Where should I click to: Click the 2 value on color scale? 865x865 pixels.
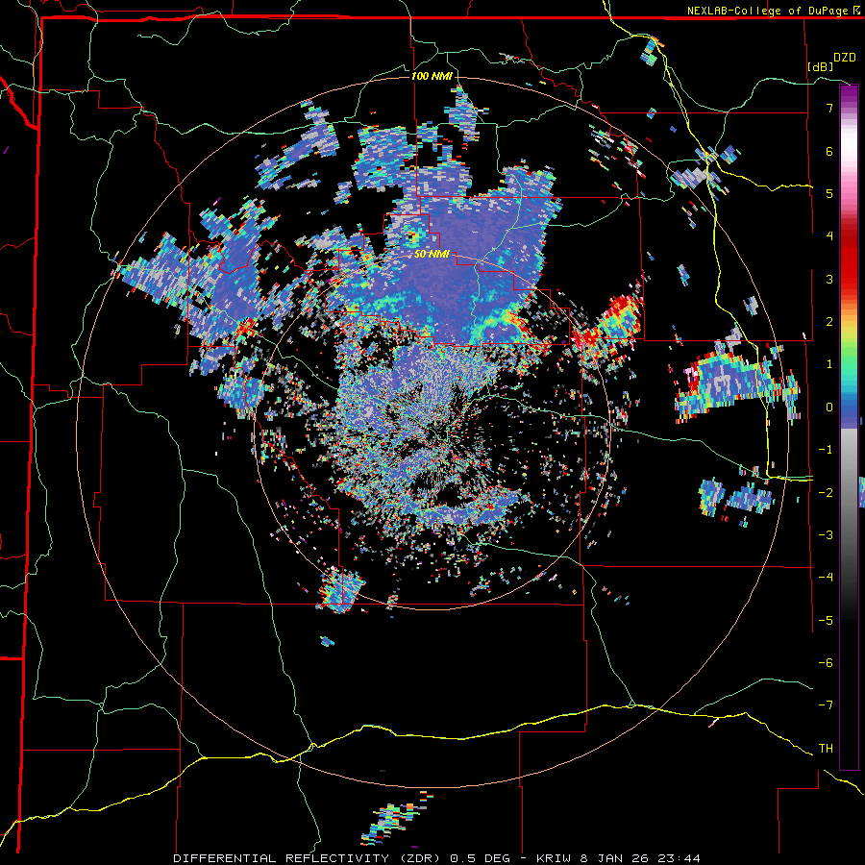pos(828,322)
